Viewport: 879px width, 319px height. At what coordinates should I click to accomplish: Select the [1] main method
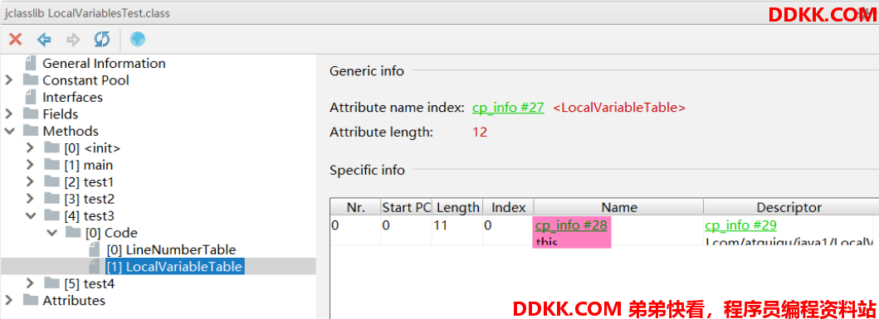88,165
